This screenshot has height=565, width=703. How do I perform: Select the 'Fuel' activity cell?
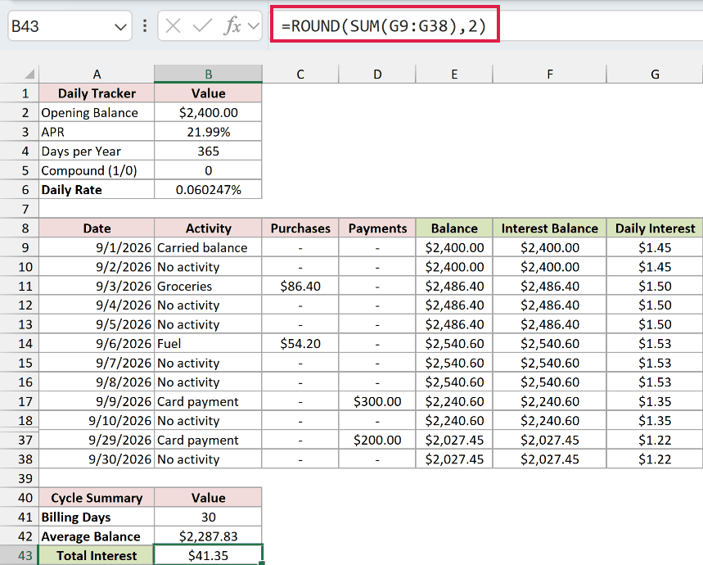tap(208, 343)
